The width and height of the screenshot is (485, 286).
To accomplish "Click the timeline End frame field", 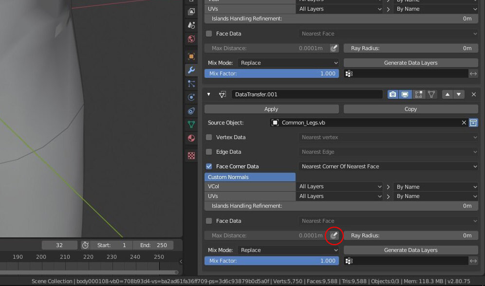I will point(153,245).
